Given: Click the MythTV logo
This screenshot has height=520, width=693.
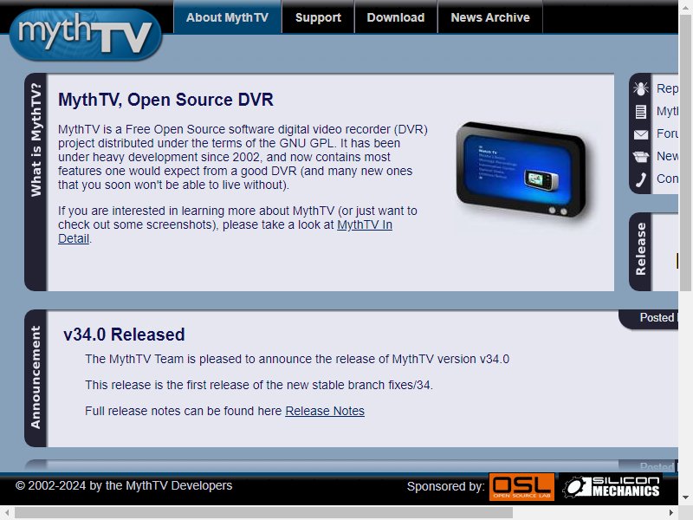Looking at the screenshot, I should pyautogui.click(x=86, y=35).
